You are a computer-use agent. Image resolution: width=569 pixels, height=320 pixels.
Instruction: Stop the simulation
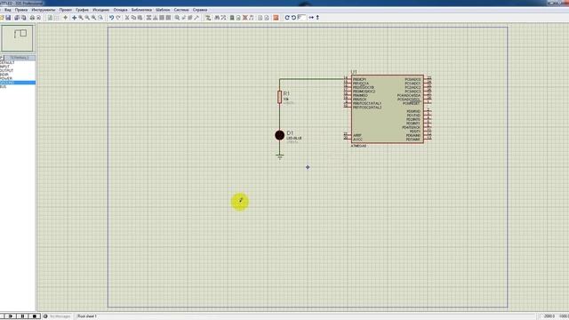coord(35,316)
